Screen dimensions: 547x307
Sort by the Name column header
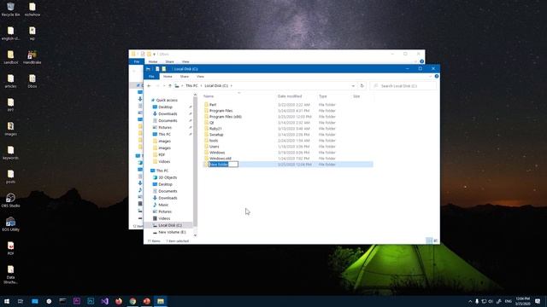tap(209, 96)
